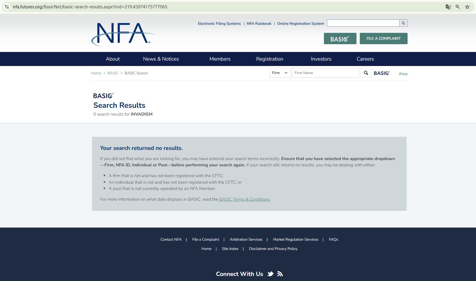Screen dimensions: 476x281
Task: Open the green BASIC button in header
Action: pos(340,39)
